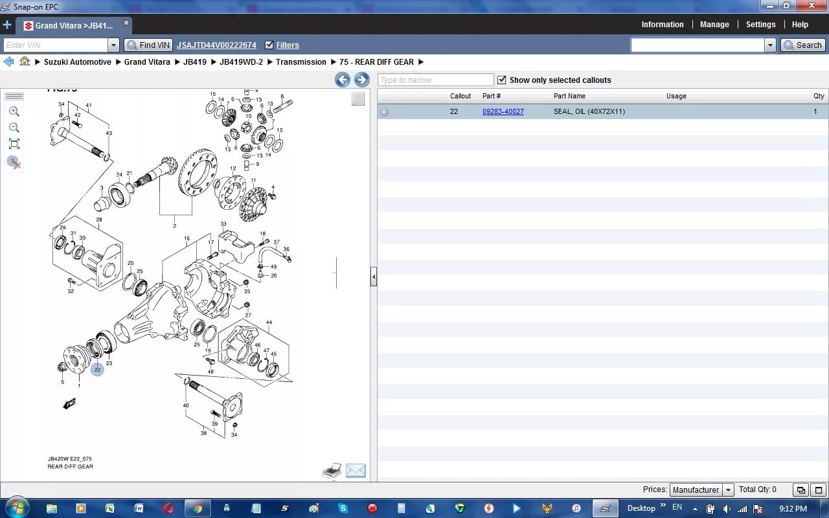Open the VIN dropdown arrow
829x518 pixels.
(114, 45)
